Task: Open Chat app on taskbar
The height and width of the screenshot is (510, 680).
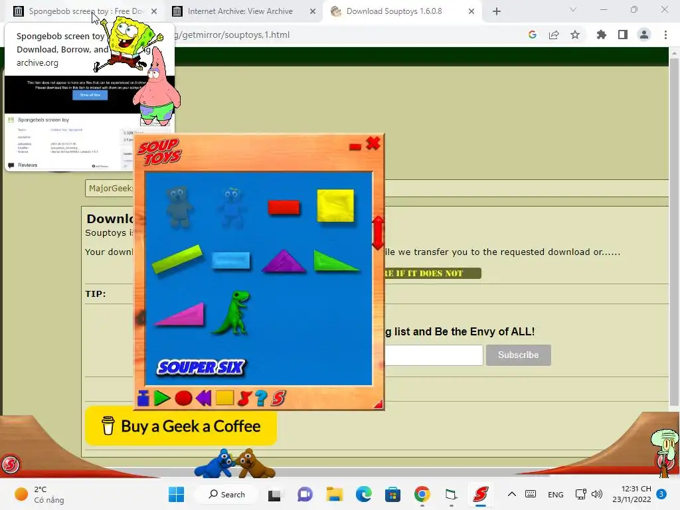Action: 305,494
